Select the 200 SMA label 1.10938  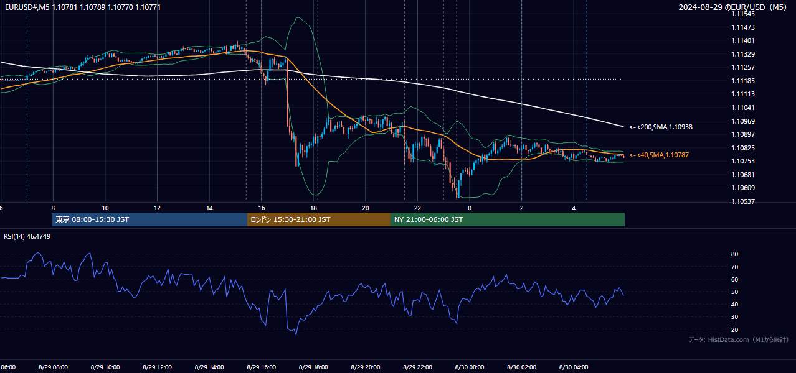pos(660,127)
